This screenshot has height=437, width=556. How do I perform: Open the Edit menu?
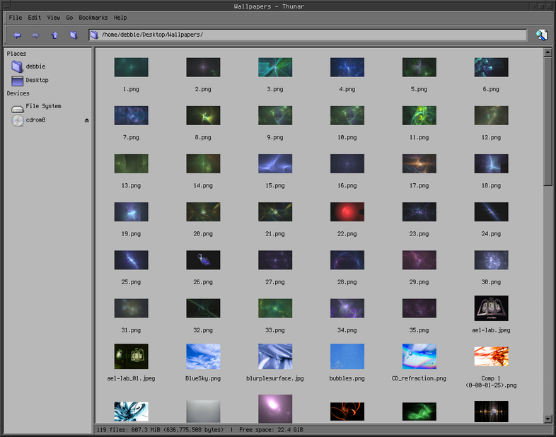pyautogui.click(x=35, y=18)
